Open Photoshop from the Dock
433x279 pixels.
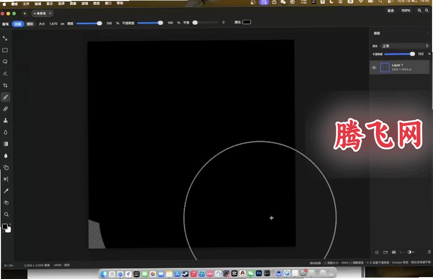click(259, 273)
